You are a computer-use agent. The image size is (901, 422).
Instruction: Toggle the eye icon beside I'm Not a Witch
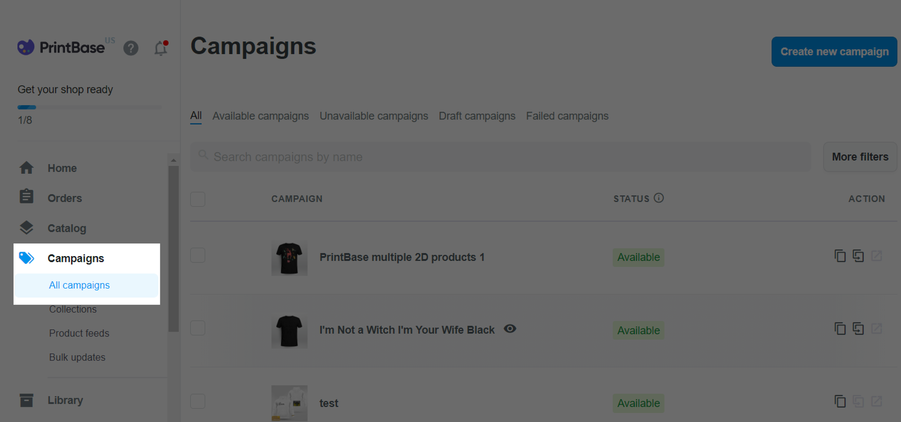[510, 329]
